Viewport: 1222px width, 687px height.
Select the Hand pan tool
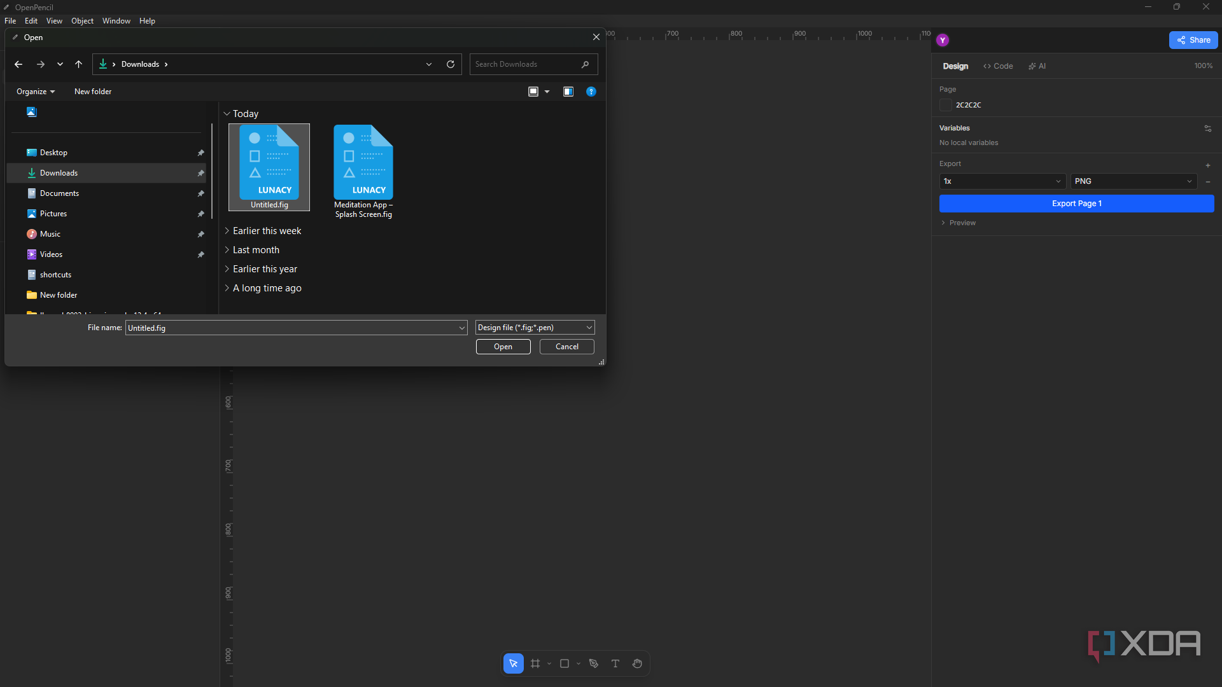click(637, 663)
